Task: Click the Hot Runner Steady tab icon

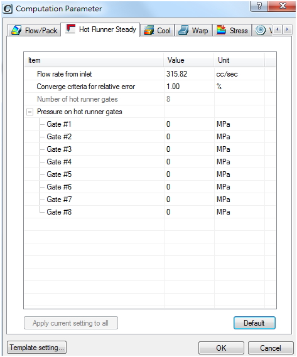Action: pos(70,29)
